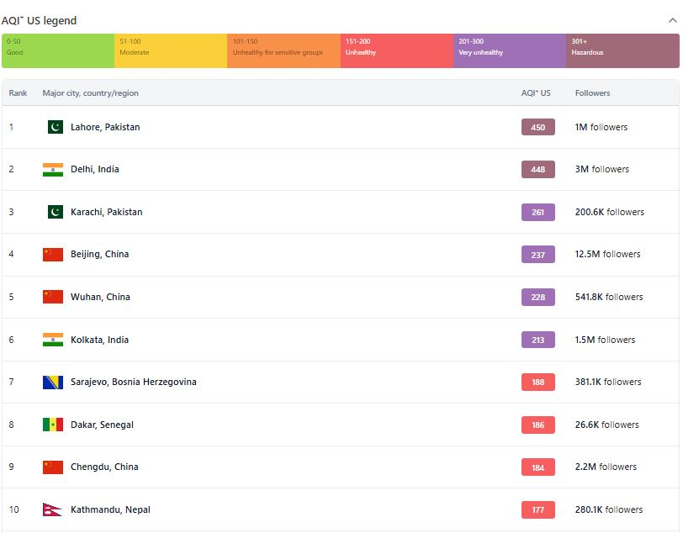683x533 pixels.
Task: Select the yellow Moderate legend swatch
Action: pyautogui.click(x=171, y=50)
